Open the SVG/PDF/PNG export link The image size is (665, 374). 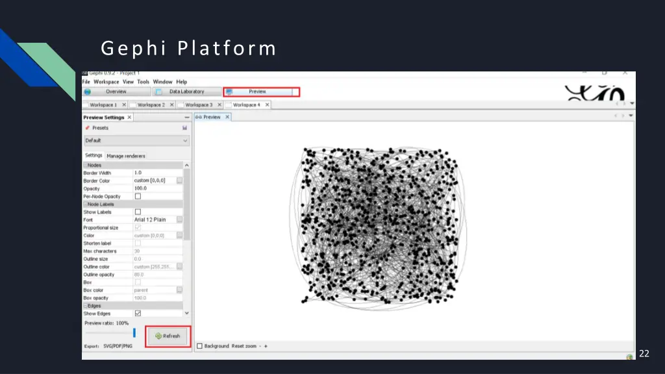tap(118, 347)
